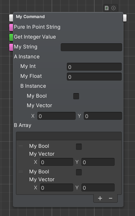Collapse the B Instance section
The height and width of the screenshot is (216, 135).
pos(33,86)
